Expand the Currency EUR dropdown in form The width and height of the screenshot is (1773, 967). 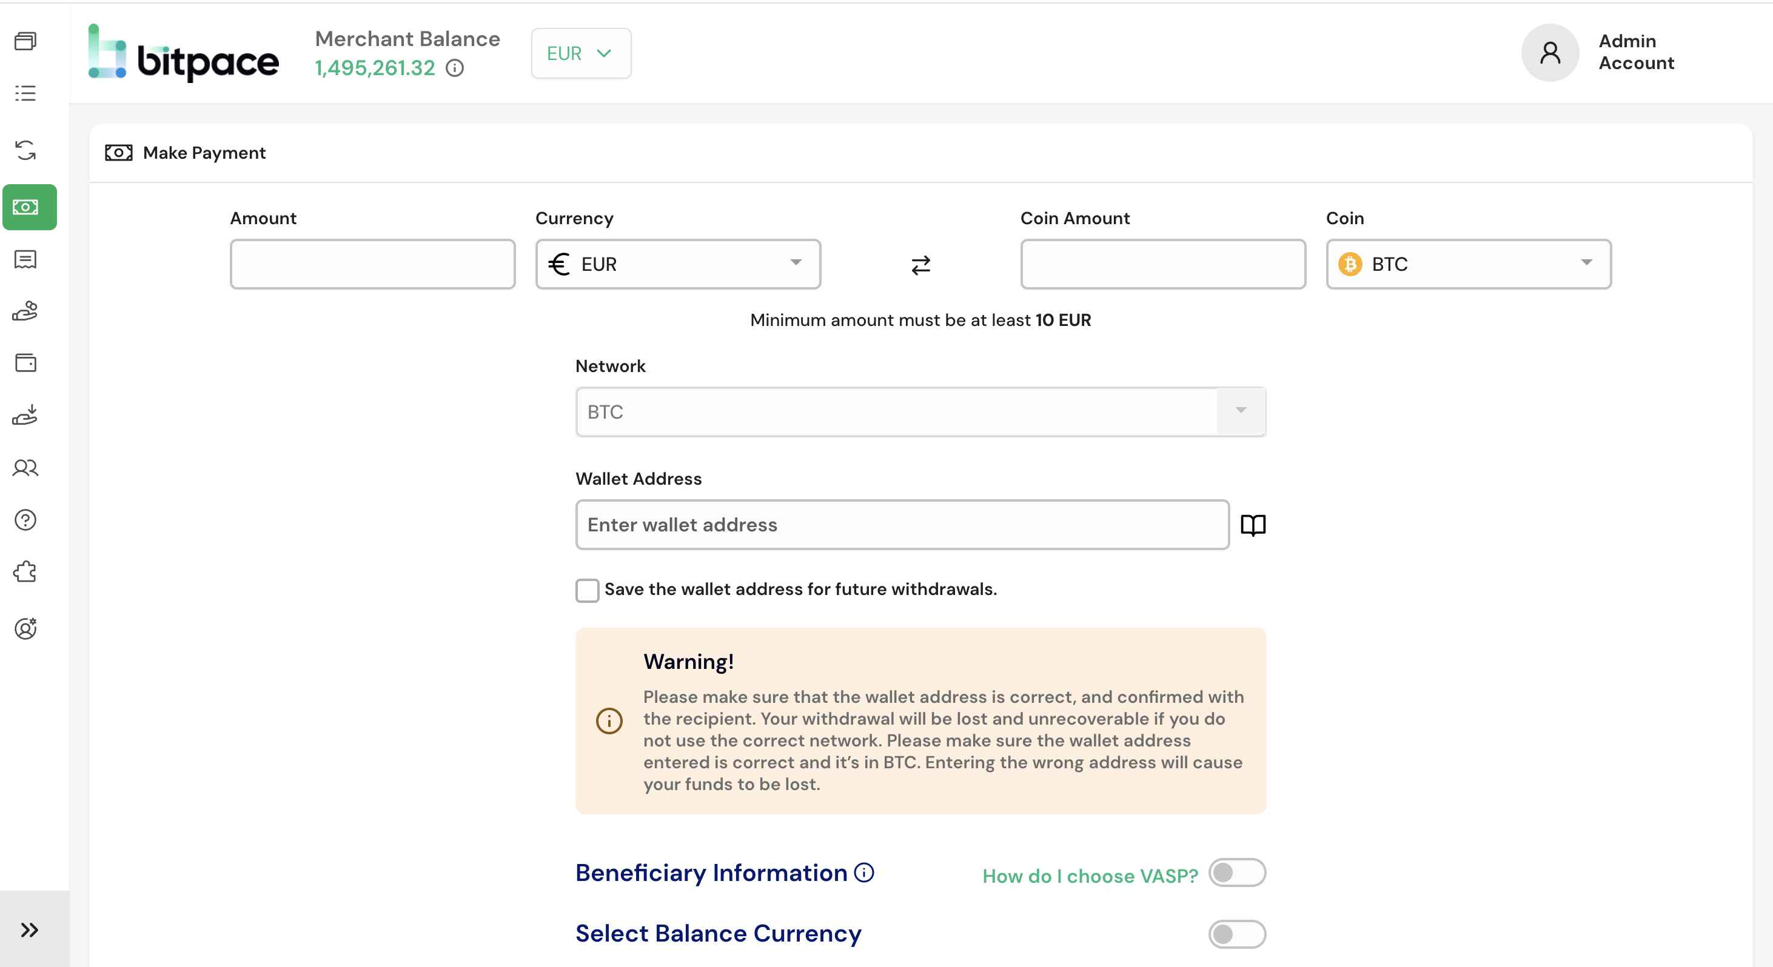point(678,264)
